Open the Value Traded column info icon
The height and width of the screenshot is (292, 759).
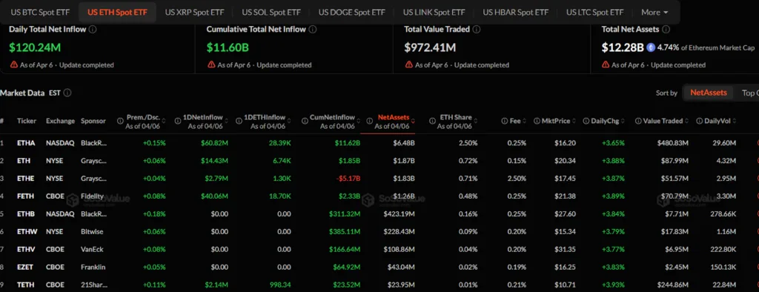[x=638, y=121]
